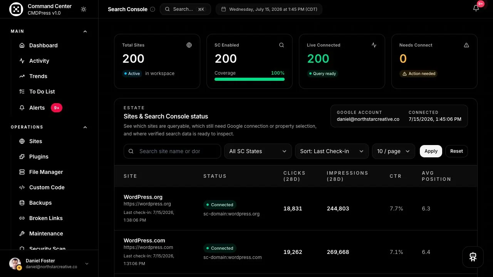493x277 pixels.
Task: Click the Trends chart icon in the sidebar
Action: tap(22, 76)
